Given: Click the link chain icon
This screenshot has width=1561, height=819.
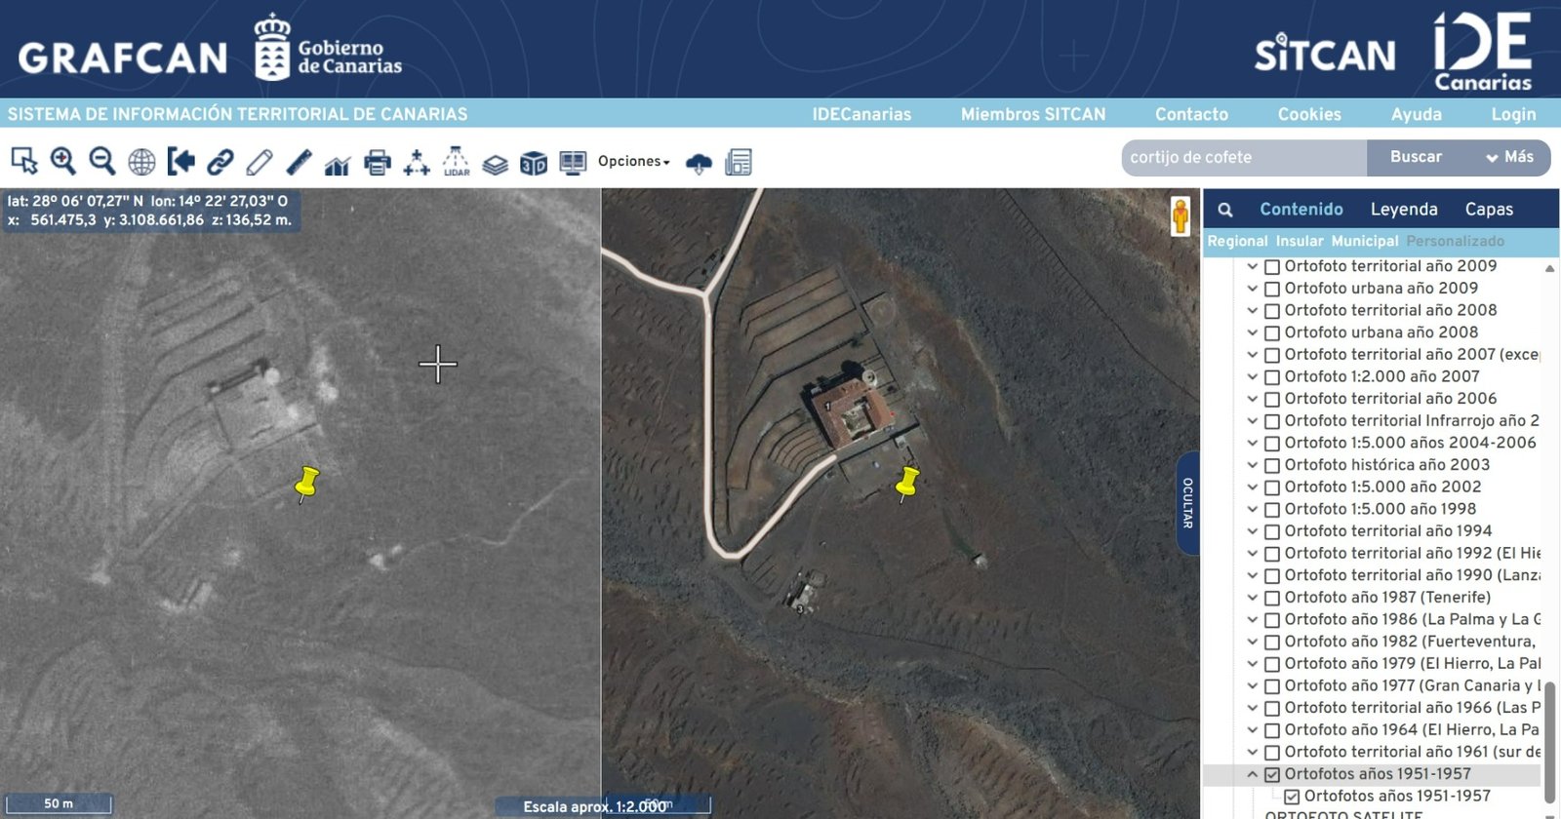Looking at the screenshot, I should [220, 162].
